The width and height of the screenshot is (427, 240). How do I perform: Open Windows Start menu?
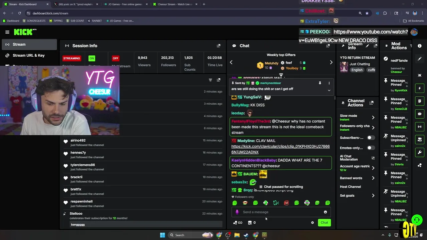click(x=162, y=235)
